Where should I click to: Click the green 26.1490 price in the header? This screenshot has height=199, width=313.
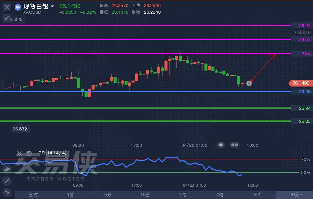point(70,6)
